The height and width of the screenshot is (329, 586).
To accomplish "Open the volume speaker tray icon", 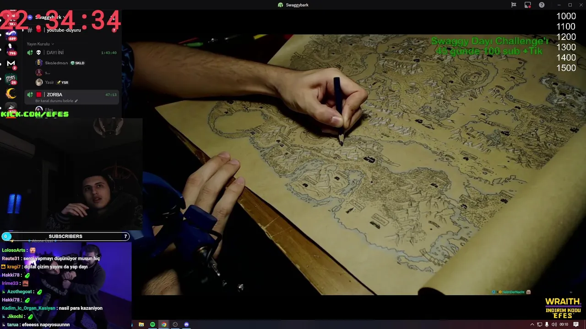I will [554, 324].
